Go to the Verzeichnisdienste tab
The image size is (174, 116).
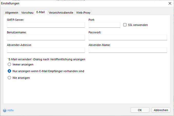(61, 13)
